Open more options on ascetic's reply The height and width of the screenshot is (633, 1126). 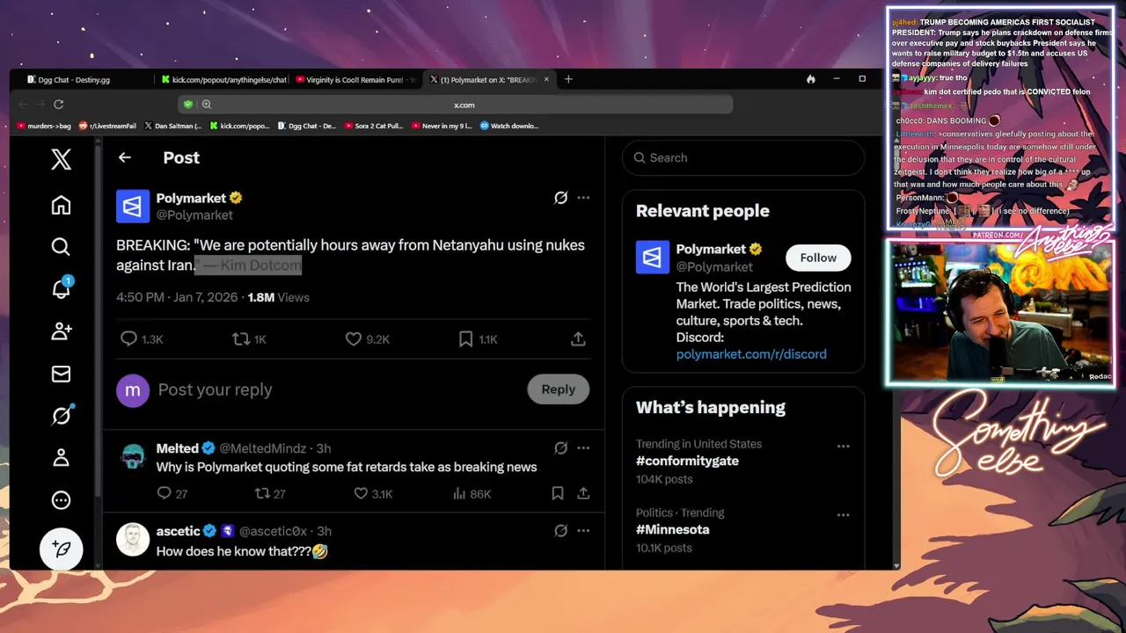(583, 531)
